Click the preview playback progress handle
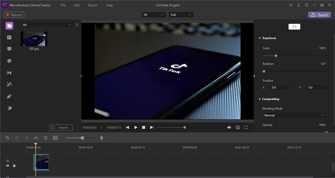The height and width of the screenshot is (178, 335). point(185,128)
